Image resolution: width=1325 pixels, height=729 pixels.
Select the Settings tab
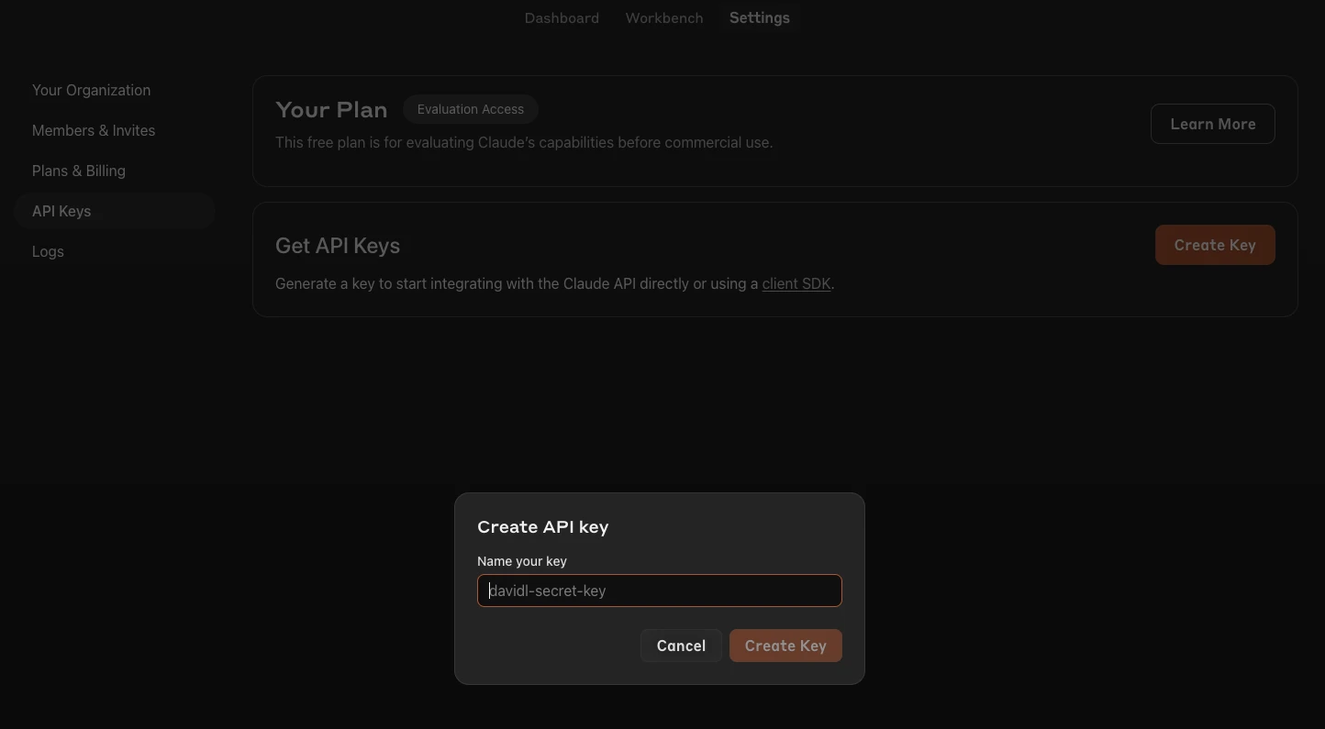pos(759,18)
